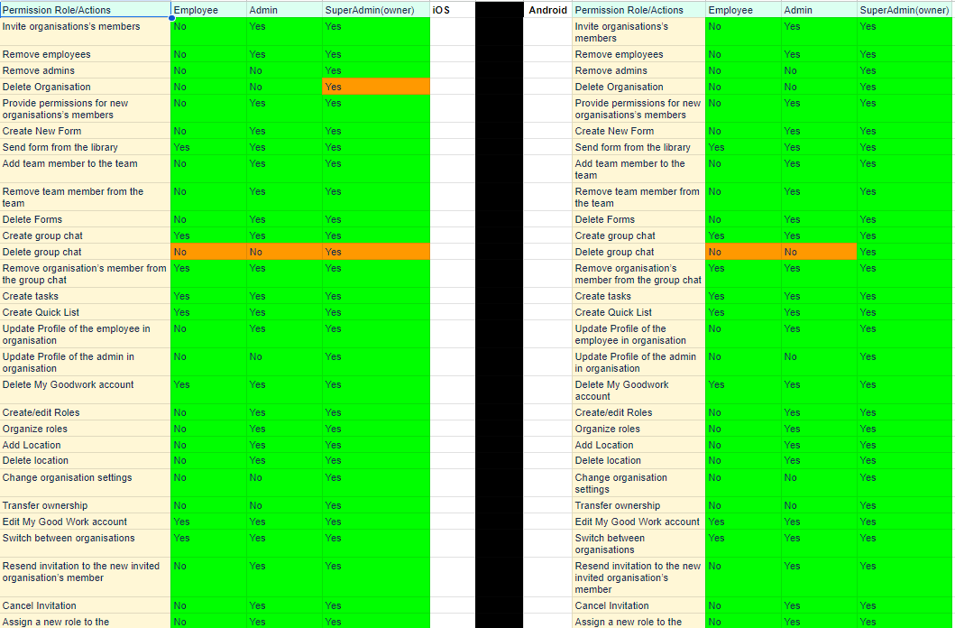This screenshot has height=628, width=955.
Task: Click iOS 'Remove employees' row label
Action: [86, 54]
